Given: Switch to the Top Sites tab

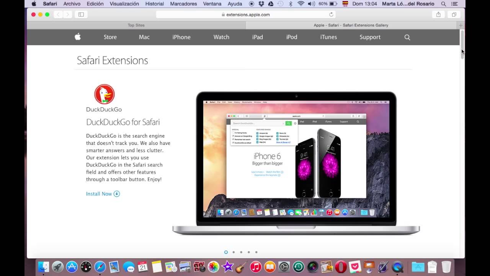Looking at the screenshot, I should pos(136,25).
